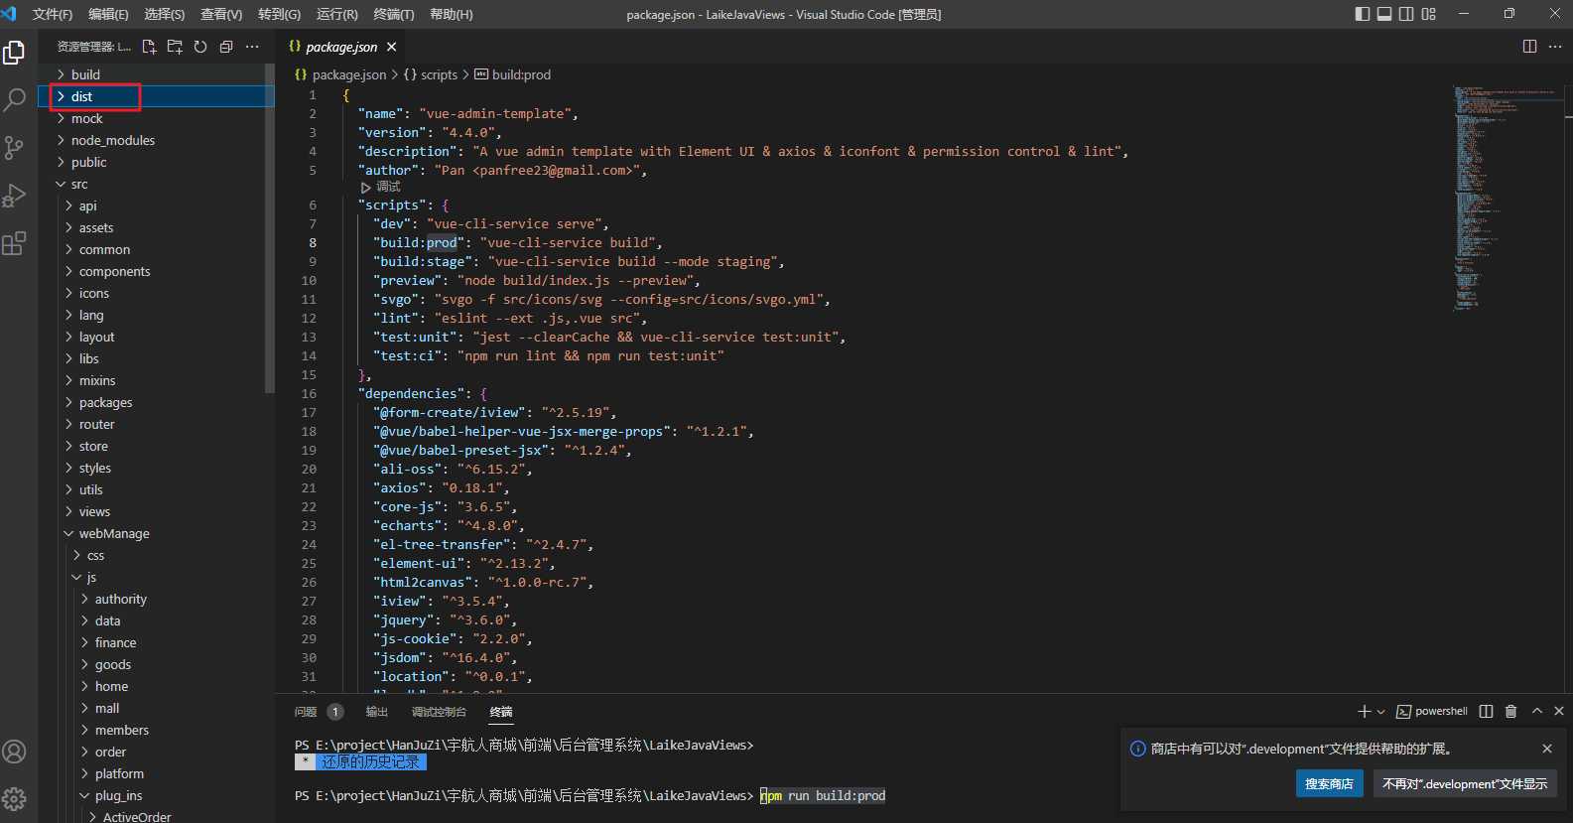Toggle the secondary side bar layout
This screenshot has width=1573, height=823.
pos(1406,14)
